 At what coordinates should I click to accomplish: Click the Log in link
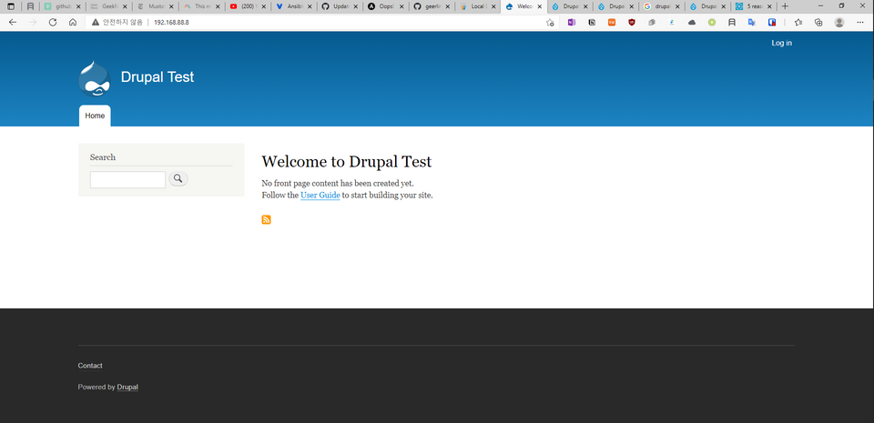tap(781, 43)
